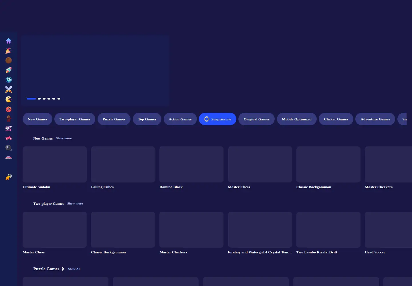Open the Home icon in sidebar
412x286 pixels.
9,41
